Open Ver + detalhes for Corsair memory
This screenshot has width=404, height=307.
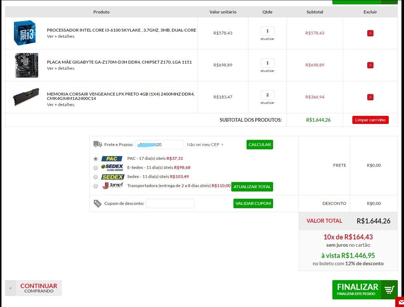[x=61, y=105]
